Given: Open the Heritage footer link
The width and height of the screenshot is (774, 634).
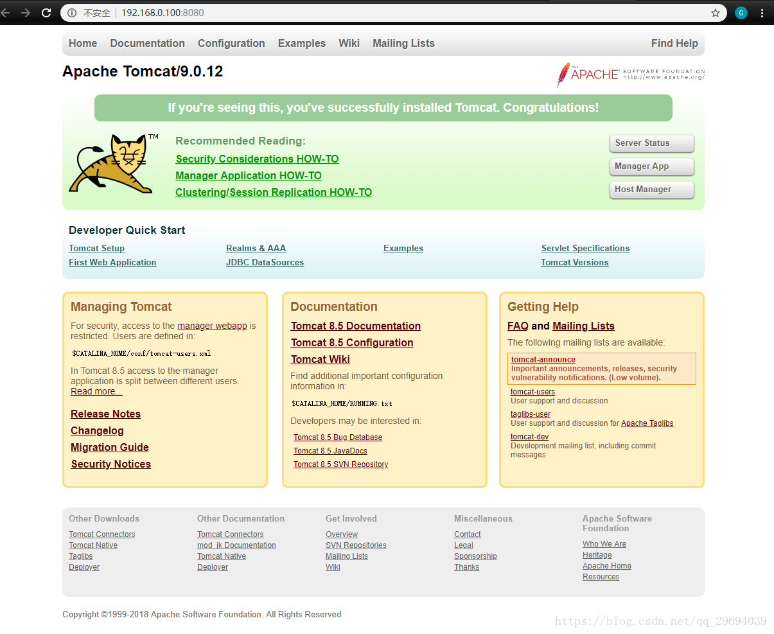Looking at the screenshot, I should [x=597, y=555].
